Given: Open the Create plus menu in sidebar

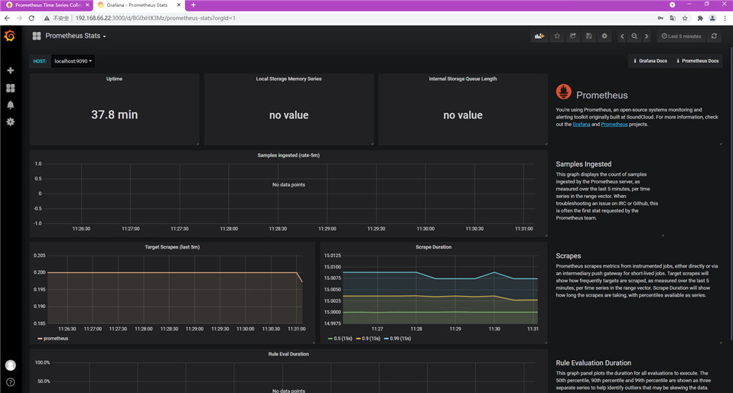Looking at the screenshot, I should (x=10, y=70).
